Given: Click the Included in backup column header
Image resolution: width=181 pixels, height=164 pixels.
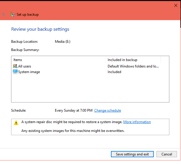Looking at the screenshot, I should coord(122,60).
